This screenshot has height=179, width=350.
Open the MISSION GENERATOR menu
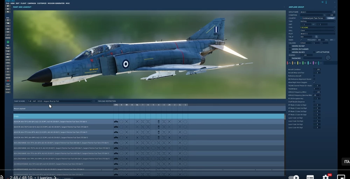click(x=56, y=3)
